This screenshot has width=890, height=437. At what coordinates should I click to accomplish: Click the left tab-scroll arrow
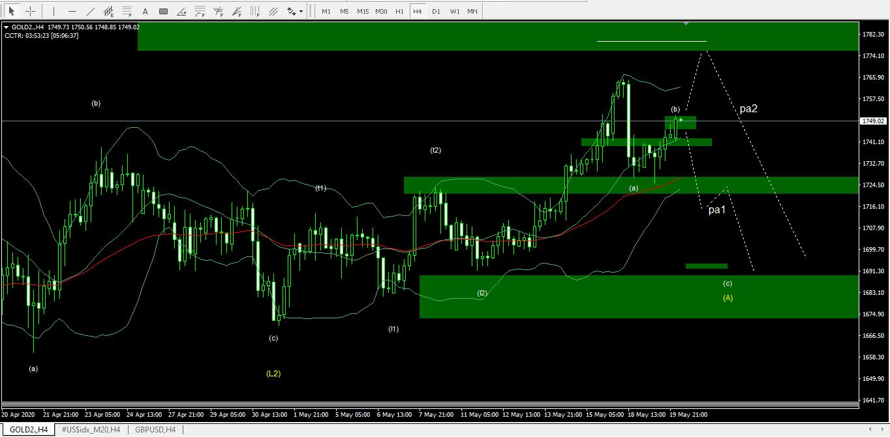tap(870, 430)
